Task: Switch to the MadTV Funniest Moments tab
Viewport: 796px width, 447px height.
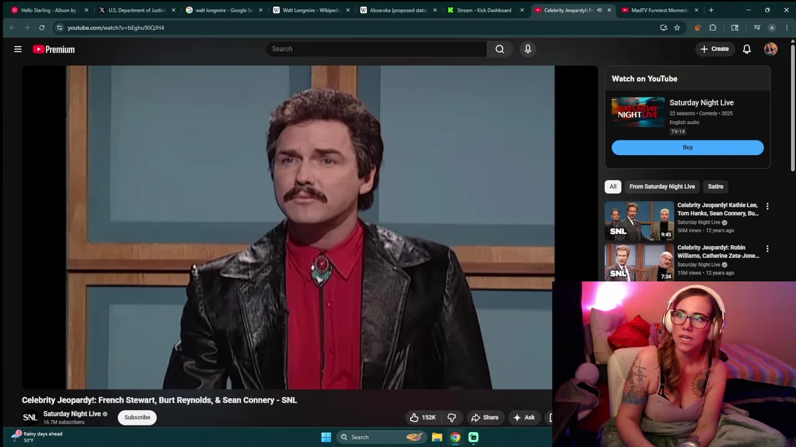Action: coord(658,10)
